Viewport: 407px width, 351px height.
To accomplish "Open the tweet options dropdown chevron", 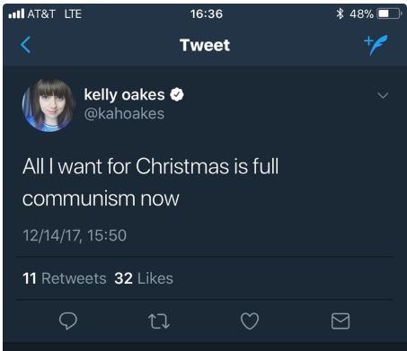I will point(383,95).
